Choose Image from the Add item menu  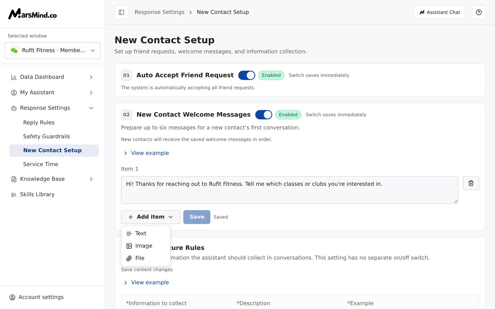tap(146, 246)
